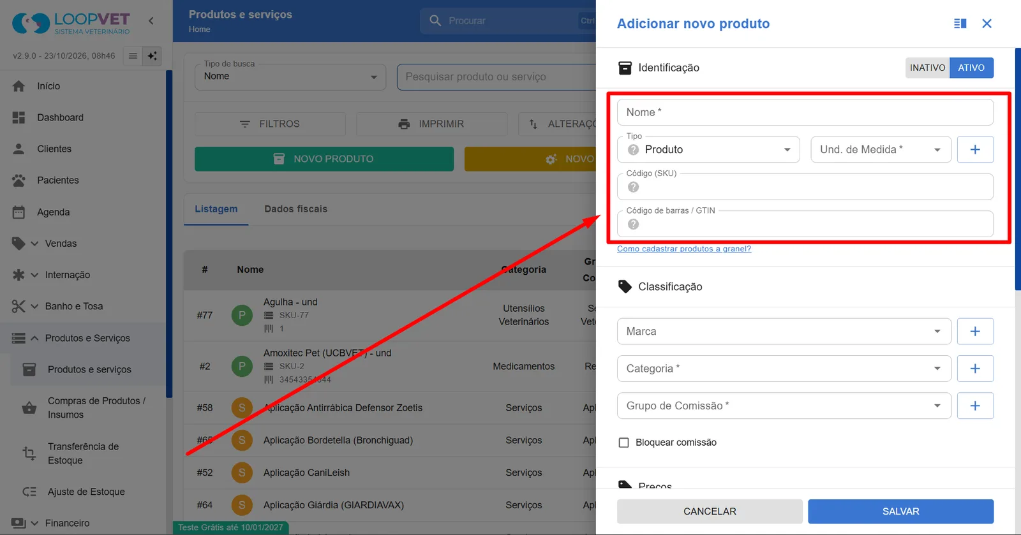The image size is (1021, 535).
Task: Click the Home breadcrumb link
Action: point(199,29)
